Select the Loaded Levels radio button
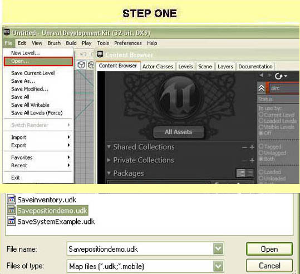This screenshot has width=300, height=274. click(261, 121)
